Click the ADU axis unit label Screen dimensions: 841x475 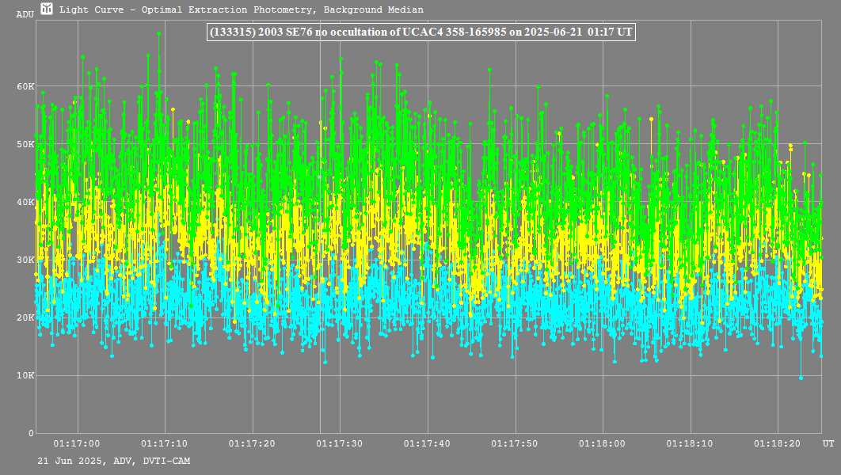pos(25,14)
